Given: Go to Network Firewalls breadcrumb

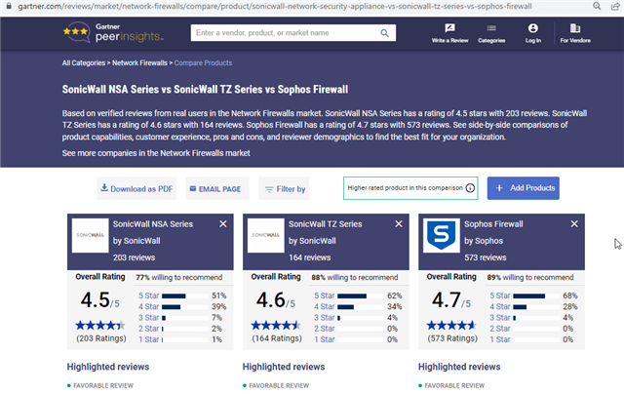Looking at the screenshot, I should pyautogui.click(x=139, y=62).
